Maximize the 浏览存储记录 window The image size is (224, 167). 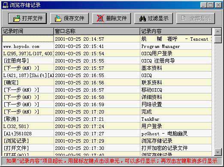coord(210,5)
